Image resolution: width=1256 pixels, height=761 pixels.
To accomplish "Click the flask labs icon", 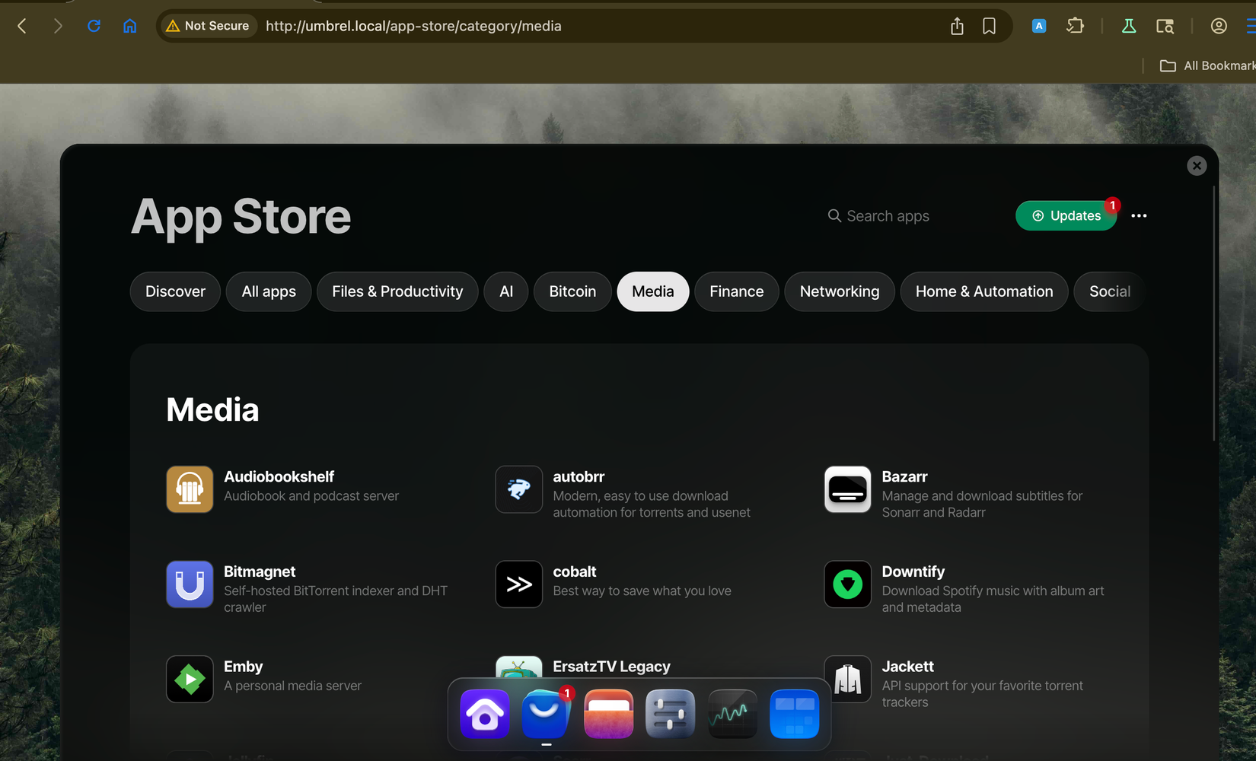I will [x=1129, y=26].
